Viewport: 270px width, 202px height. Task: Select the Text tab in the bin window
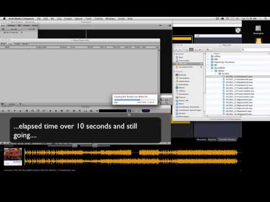(x=10, y=44)
